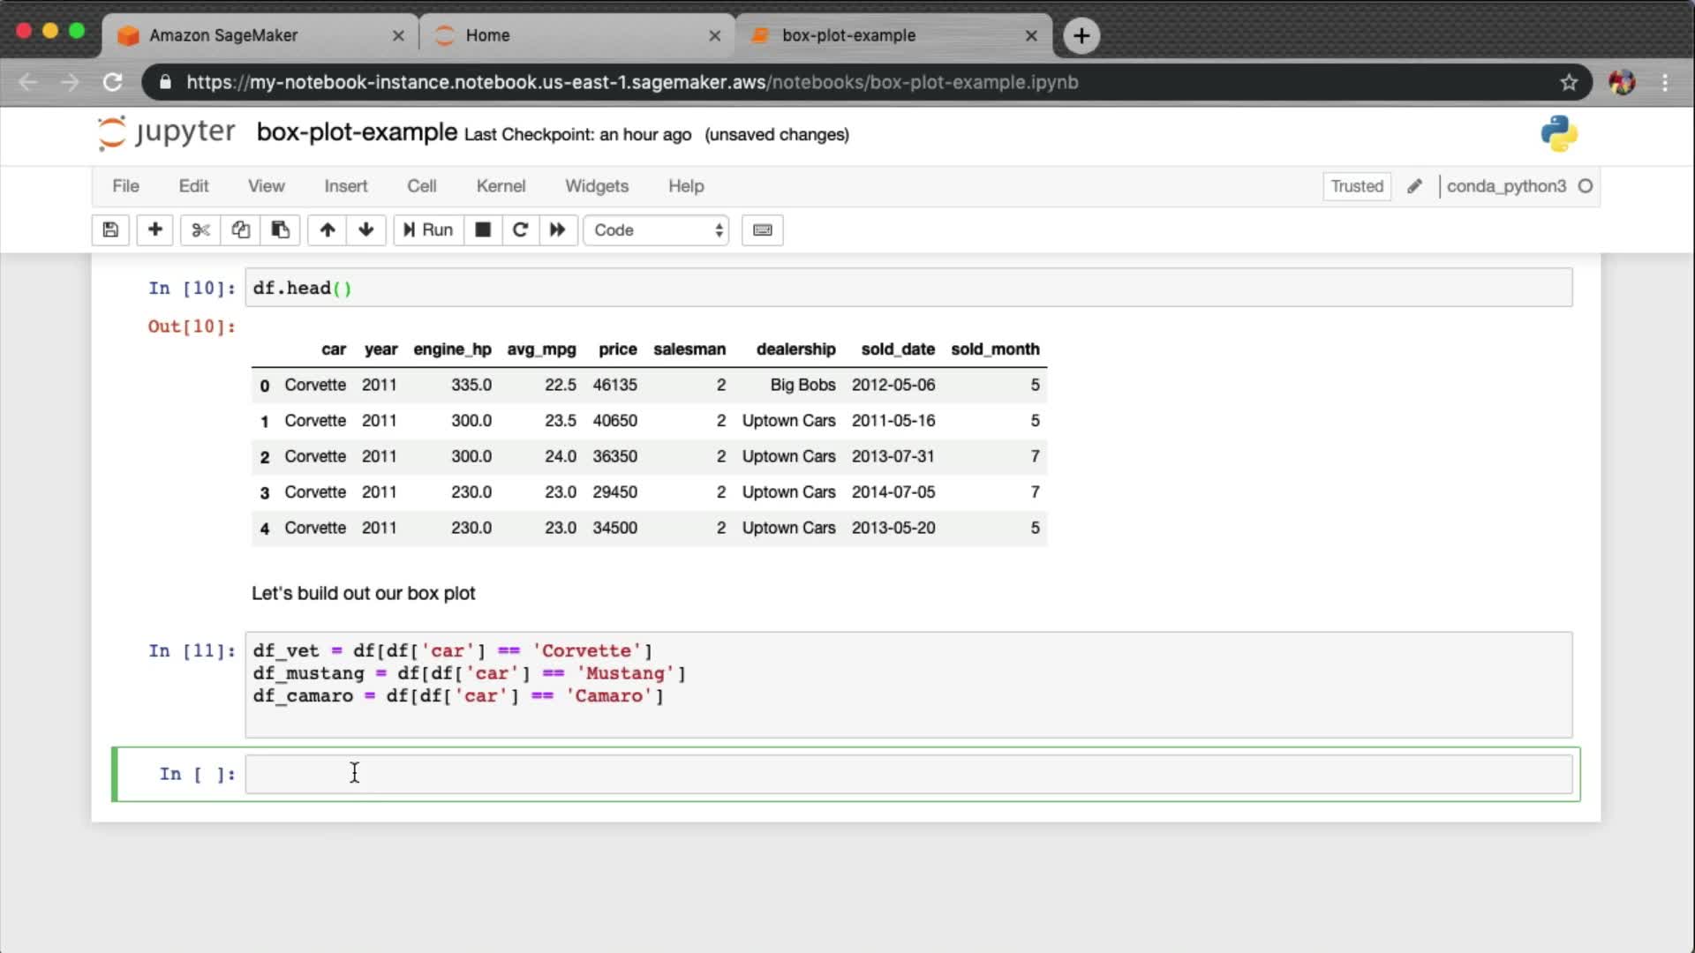Interrupt the kernel with the stop icon
Viewport: 1695px width, 953px height.
coord(483,230)
